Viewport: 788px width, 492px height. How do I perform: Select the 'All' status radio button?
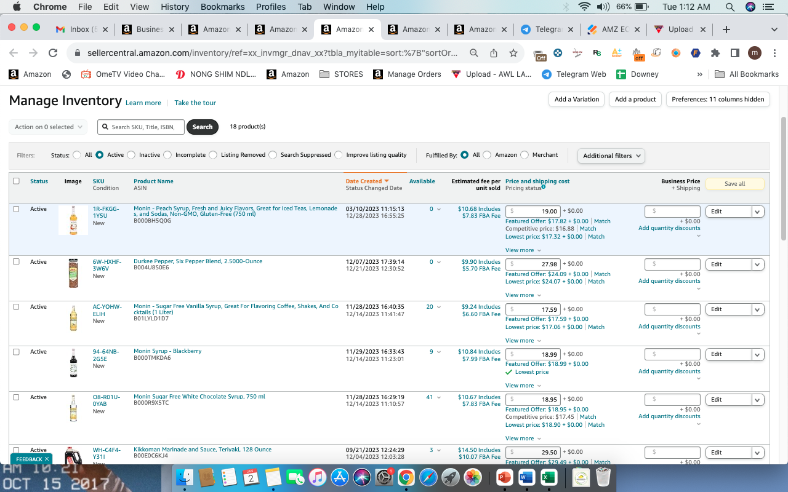click(x=77, y=155)
